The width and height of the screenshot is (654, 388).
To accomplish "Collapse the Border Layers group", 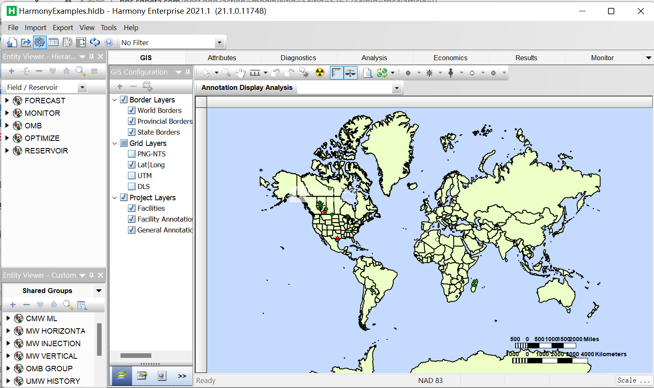I will [115, 100].
